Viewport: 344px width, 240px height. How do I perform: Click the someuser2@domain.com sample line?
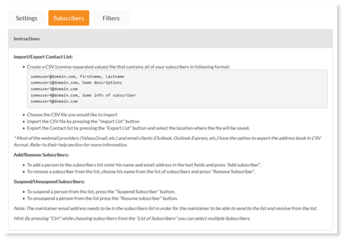(x=76, y=82)
